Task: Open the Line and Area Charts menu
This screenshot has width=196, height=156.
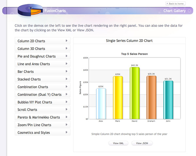Action: click(x=42, y=64)
